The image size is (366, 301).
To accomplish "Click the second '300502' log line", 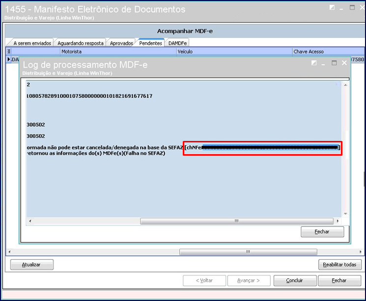I will (x=36, y=136).
